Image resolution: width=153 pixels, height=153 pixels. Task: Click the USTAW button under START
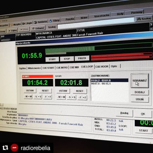30,91
